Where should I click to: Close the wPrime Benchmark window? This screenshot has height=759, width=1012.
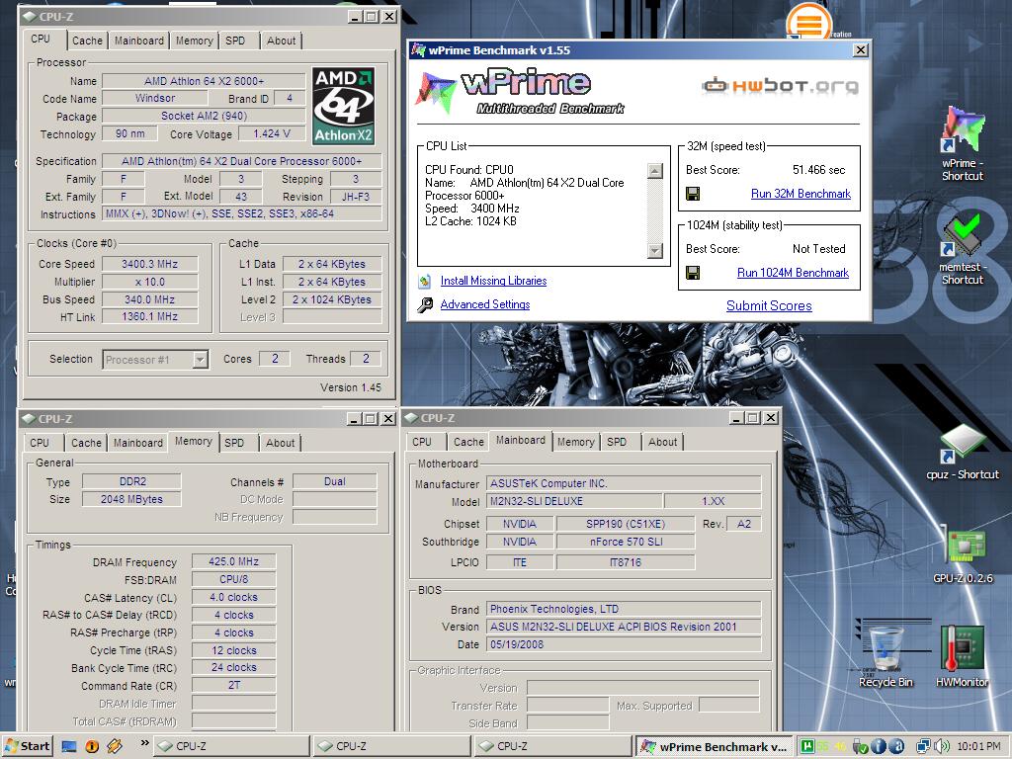pos(861,50)
